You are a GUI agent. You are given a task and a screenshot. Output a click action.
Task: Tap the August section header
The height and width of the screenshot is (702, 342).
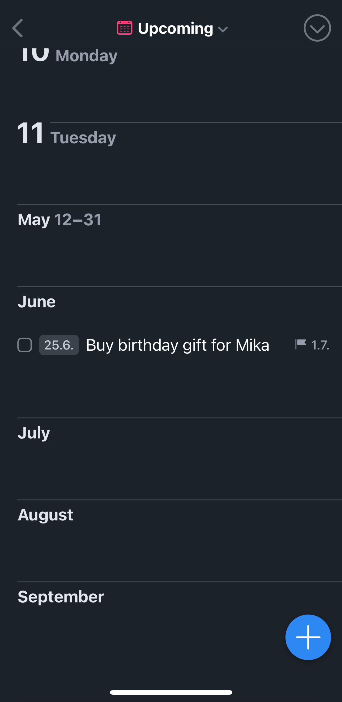point(45,515)
